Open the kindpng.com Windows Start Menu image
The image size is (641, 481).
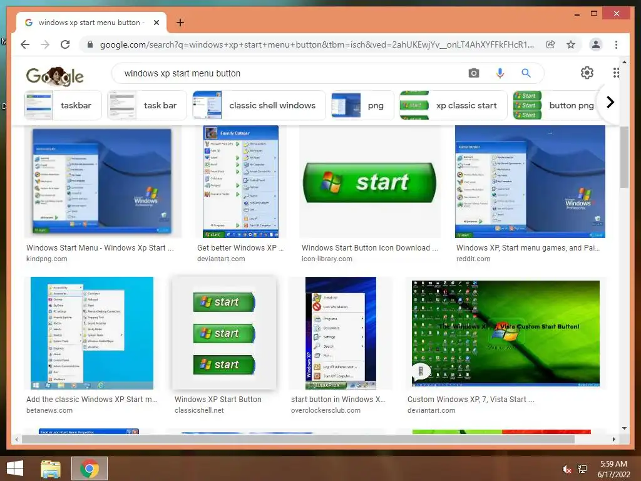click(x=102, y=181)
